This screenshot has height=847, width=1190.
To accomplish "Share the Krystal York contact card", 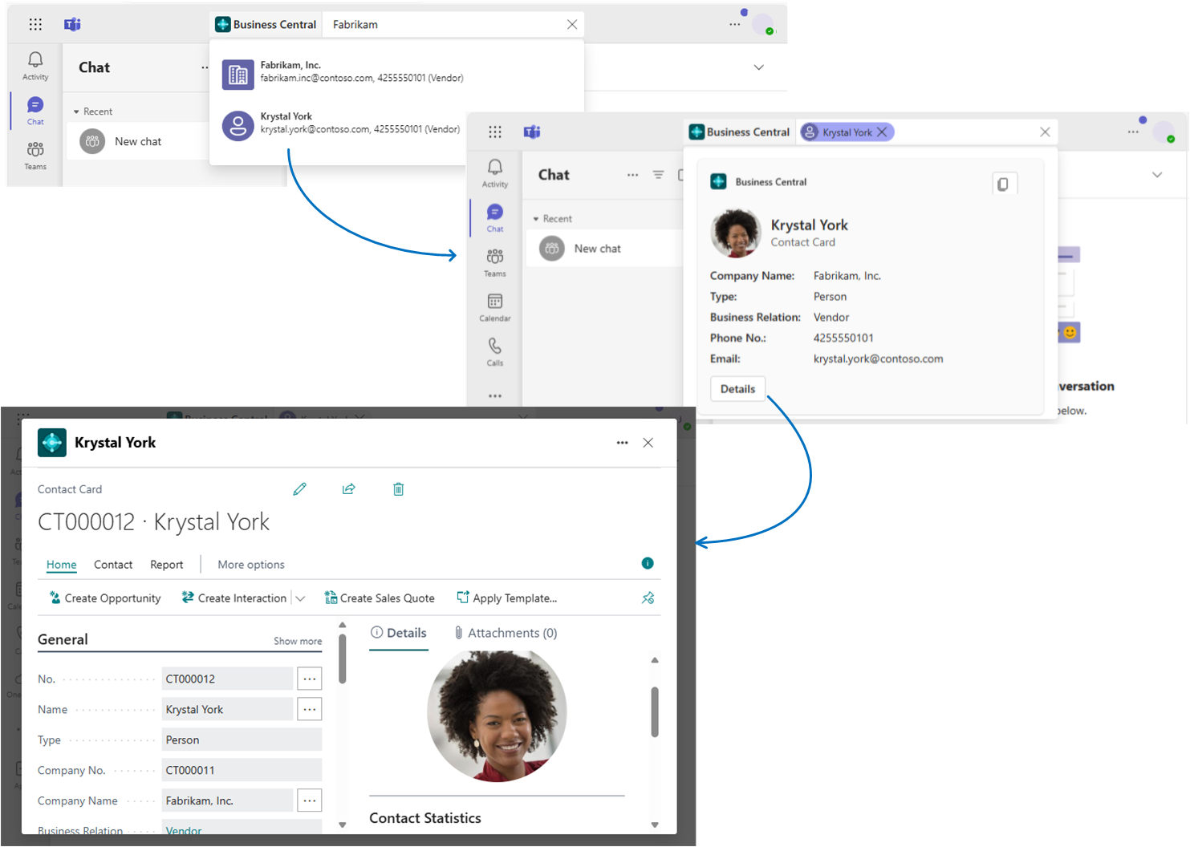I will pos(348,488).
